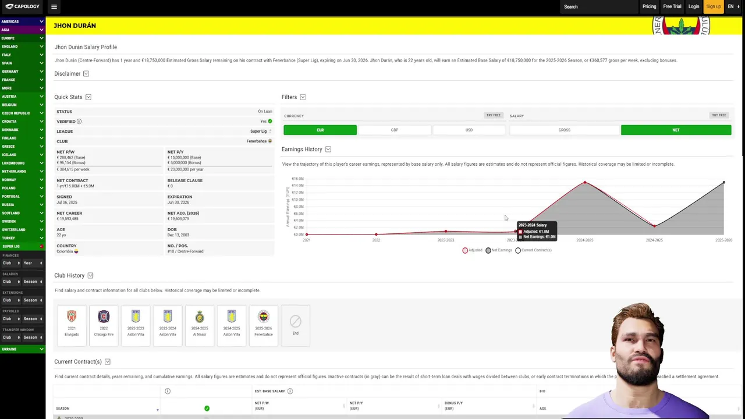Expand the Disclaimer section
The image size is (745, 419).
(86, 74)
